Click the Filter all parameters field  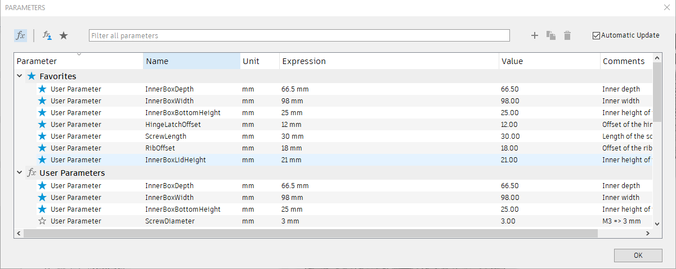point(299,35)
